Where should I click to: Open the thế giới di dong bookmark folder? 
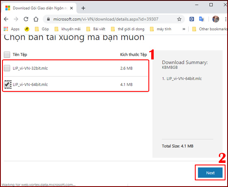click(x=128, y=29)
